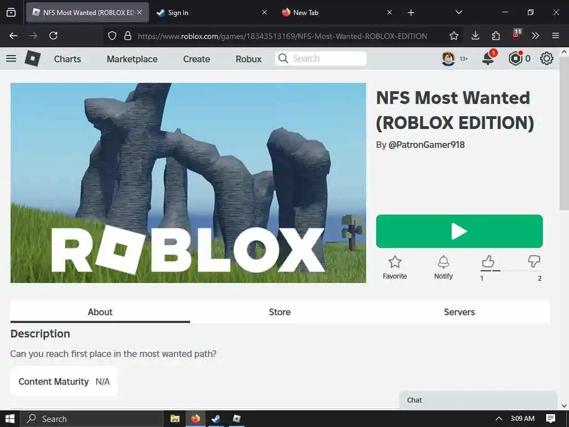Viewport: 569px width, 427px height.
Task: Open the Robux page
Action: click(248, 59)
